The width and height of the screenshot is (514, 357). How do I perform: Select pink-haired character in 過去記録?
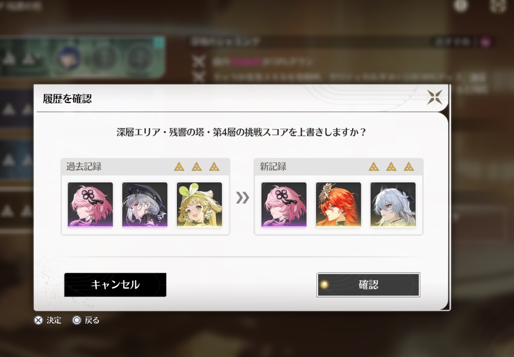[90, 205]
